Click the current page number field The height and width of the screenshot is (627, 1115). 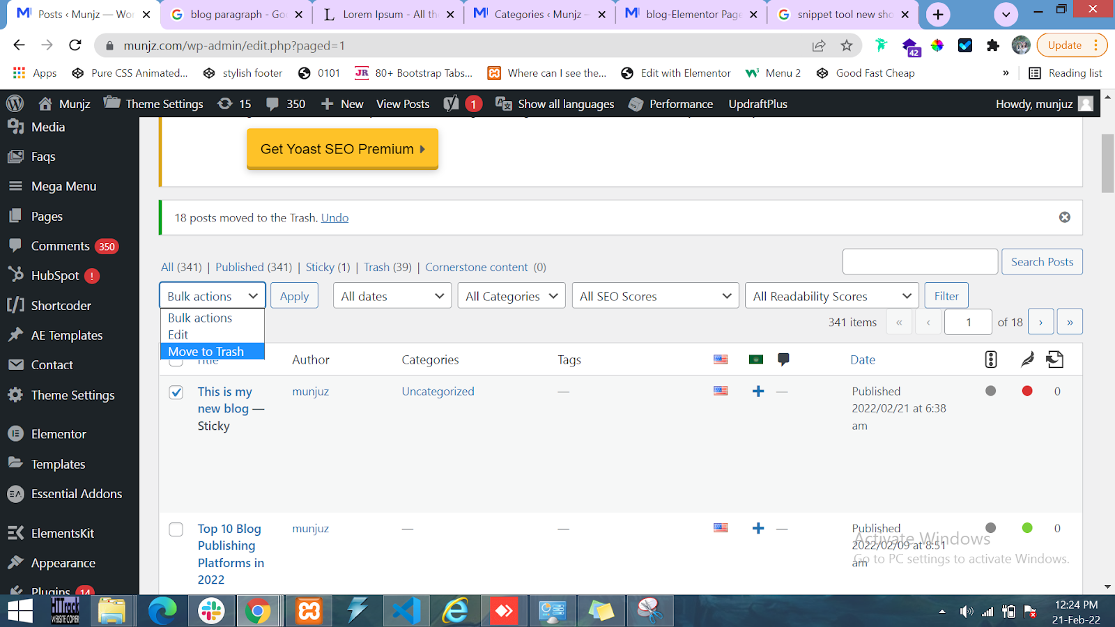tap(968, 322)
